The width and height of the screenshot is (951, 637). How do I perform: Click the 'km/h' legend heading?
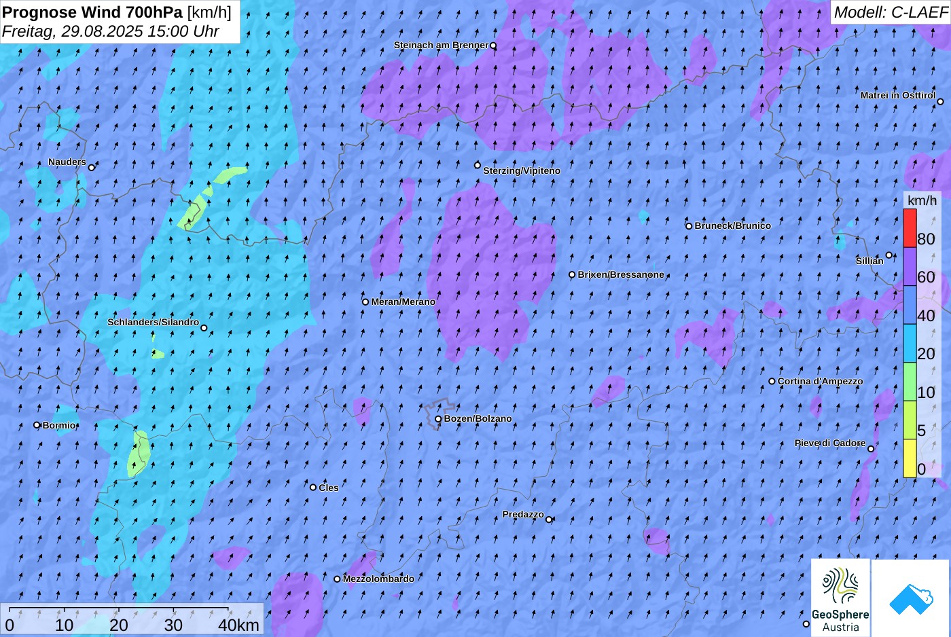[922, 200]
